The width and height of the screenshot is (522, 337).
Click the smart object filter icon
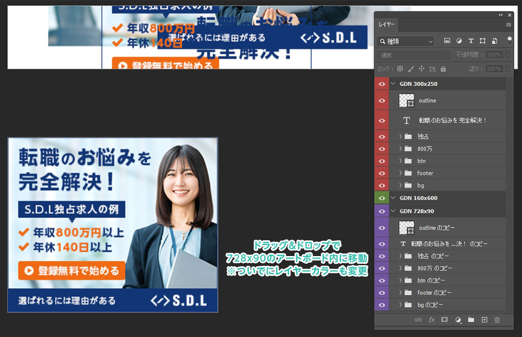tap(494, 41)
